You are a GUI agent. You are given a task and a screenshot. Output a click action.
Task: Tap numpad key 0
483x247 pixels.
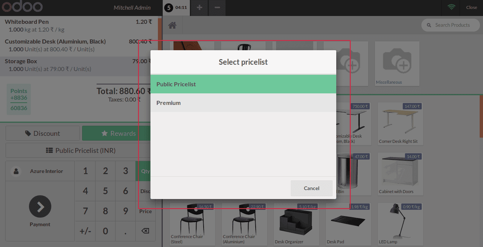(x=106, y=231)
